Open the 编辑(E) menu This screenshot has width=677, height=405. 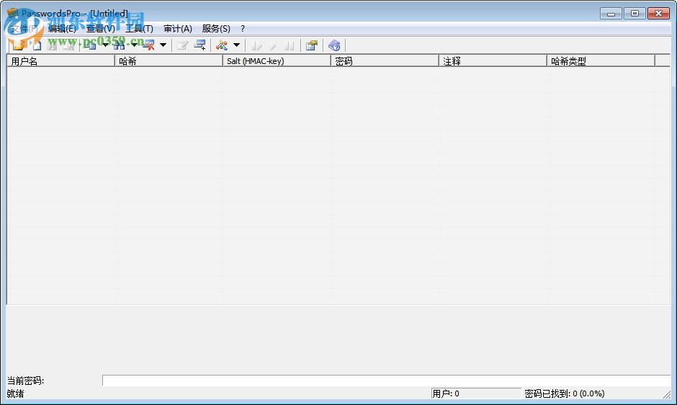click(62, 29)
